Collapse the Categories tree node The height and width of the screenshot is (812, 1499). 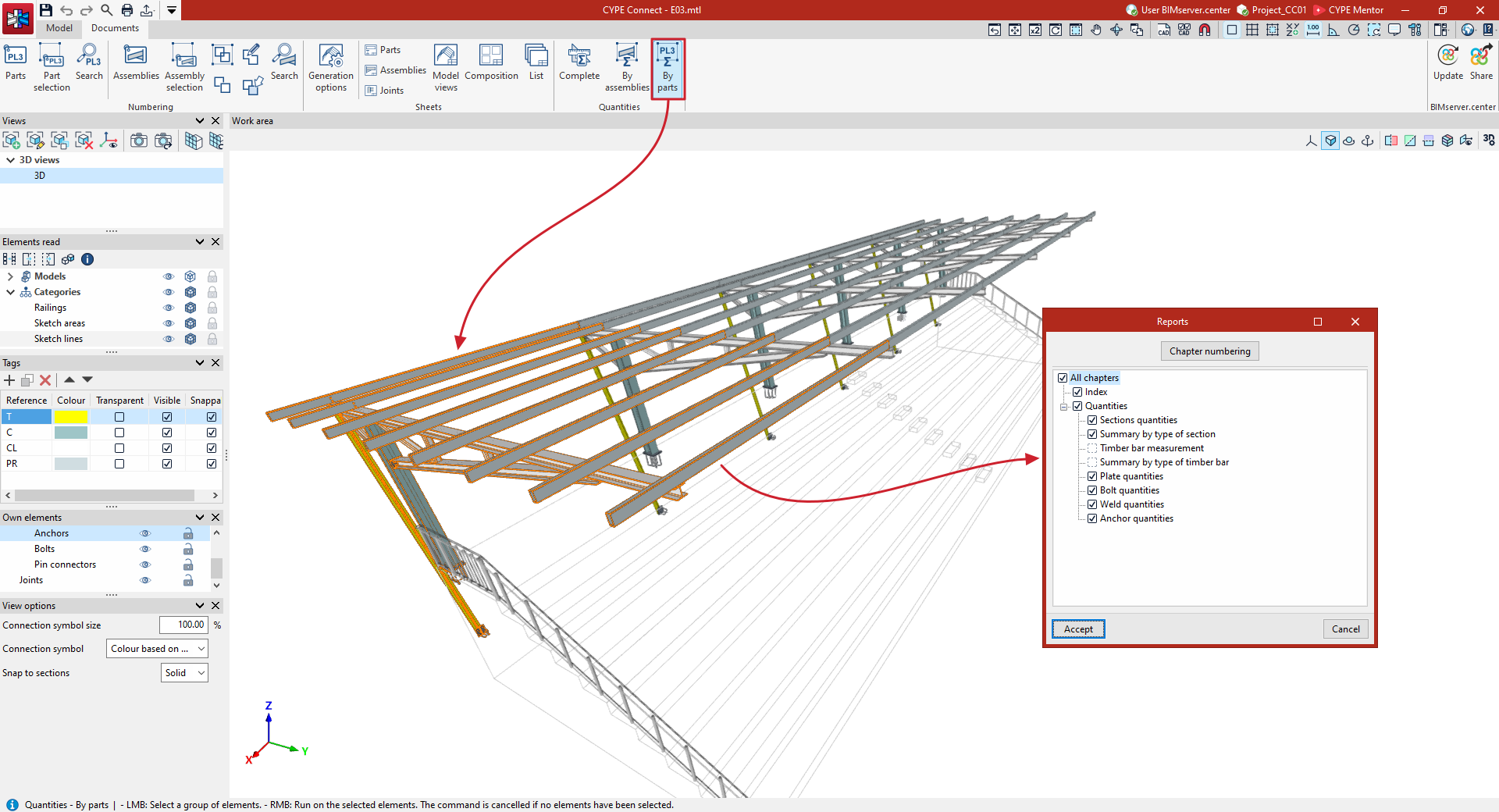10,292
